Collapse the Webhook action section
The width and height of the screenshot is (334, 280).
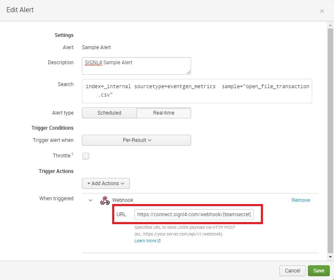tap(90, 200)
